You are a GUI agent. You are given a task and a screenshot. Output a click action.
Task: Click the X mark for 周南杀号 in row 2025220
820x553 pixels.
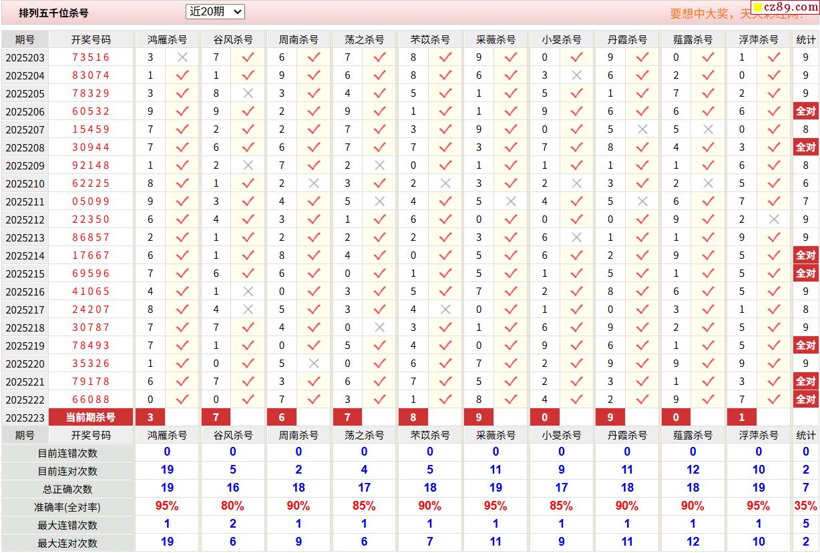pos(314,364)
